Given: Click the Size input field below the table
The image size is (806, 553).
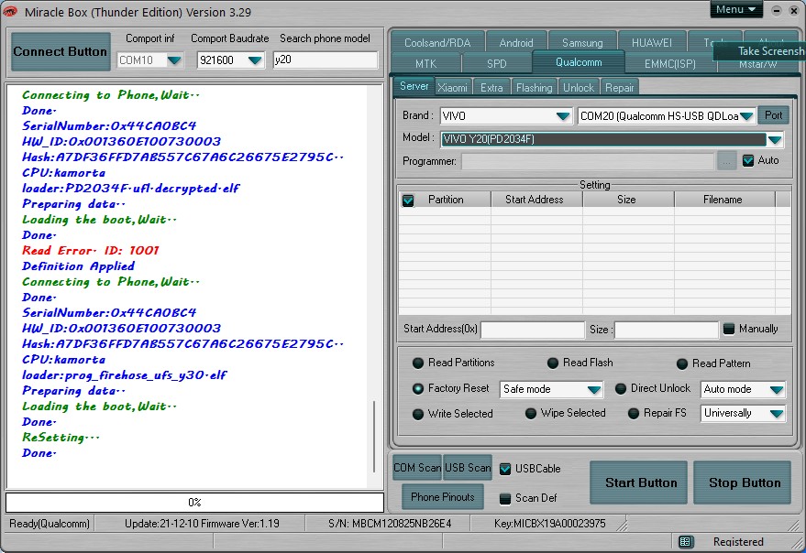Looking at the screenshot, I should [x=667, y=330].
